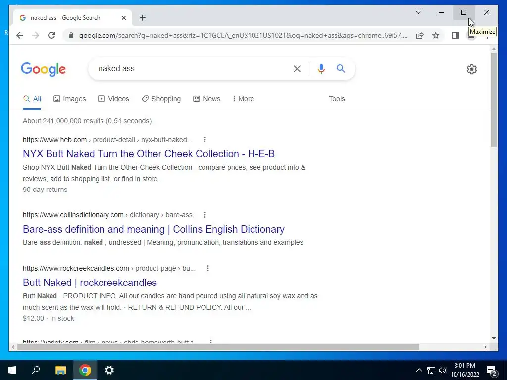Open network status tray icon
The height and width of the screenshot is (380, 507).
(431, 370)
